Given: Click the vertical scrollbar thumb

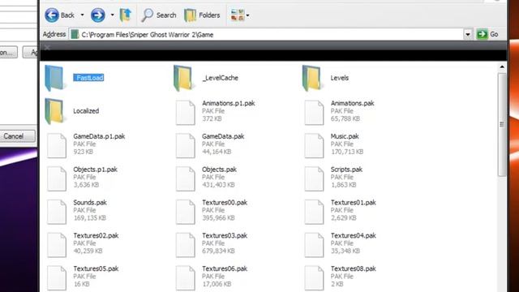Looking at the screenshot, I should pos(502,124).
